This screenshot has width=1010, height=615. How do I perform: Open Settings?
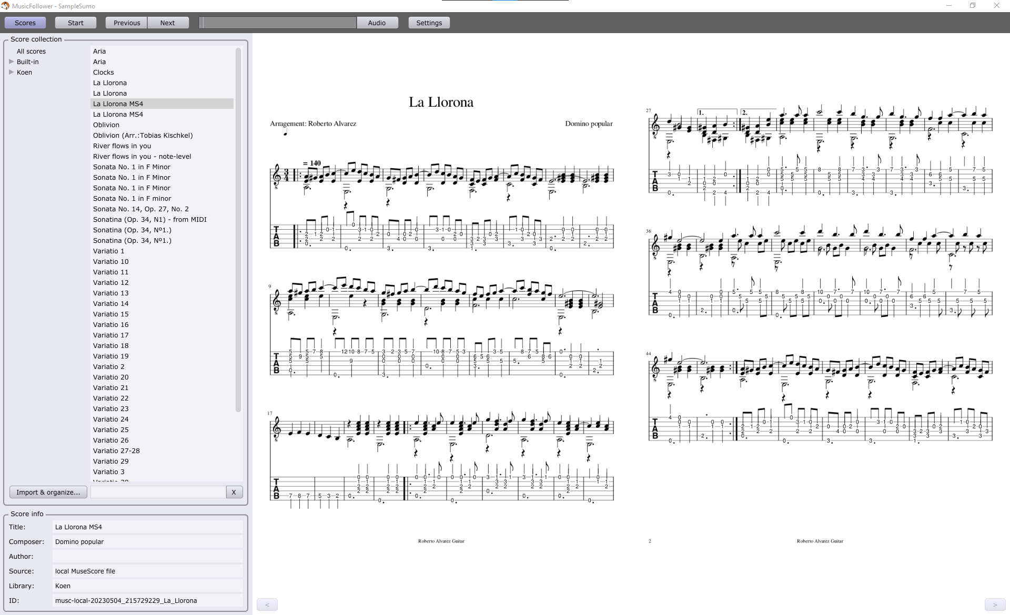[x=428, y=23]
